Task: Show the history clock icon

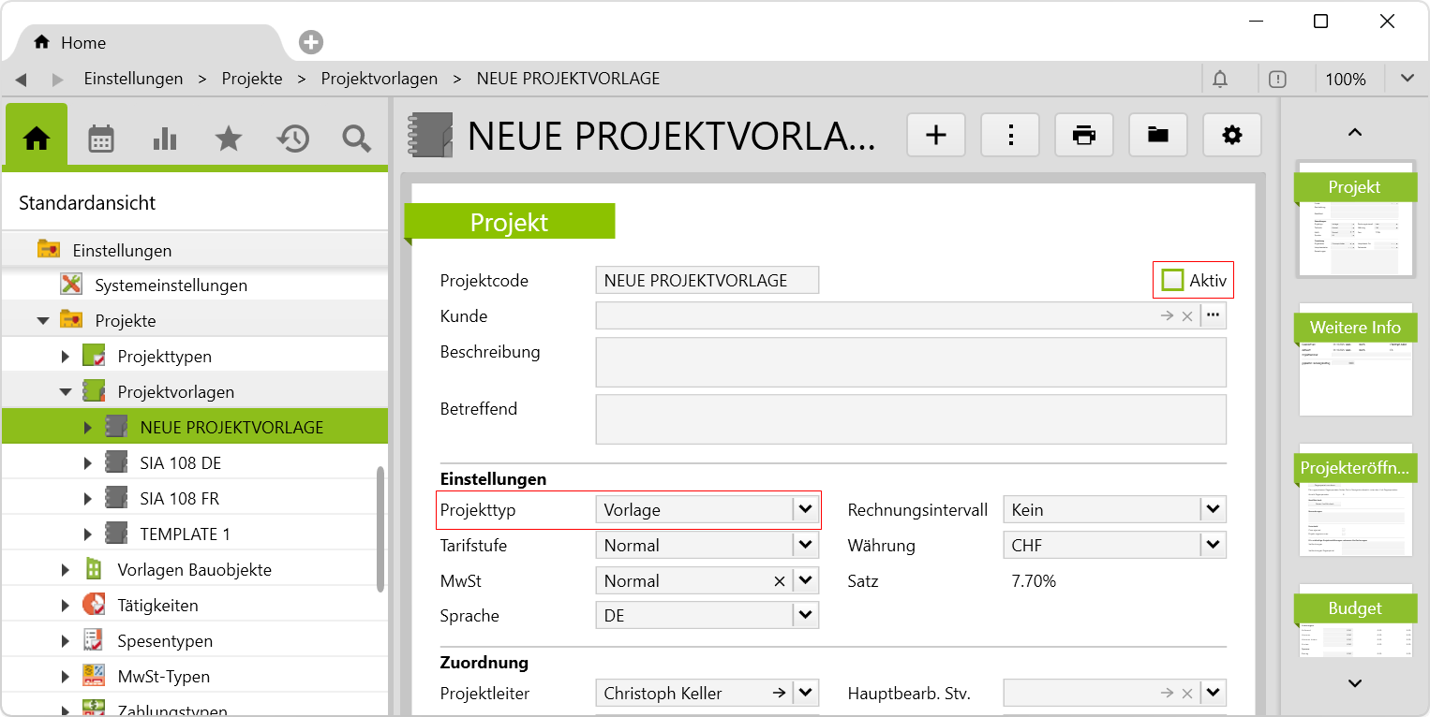Action: [292, 139]
